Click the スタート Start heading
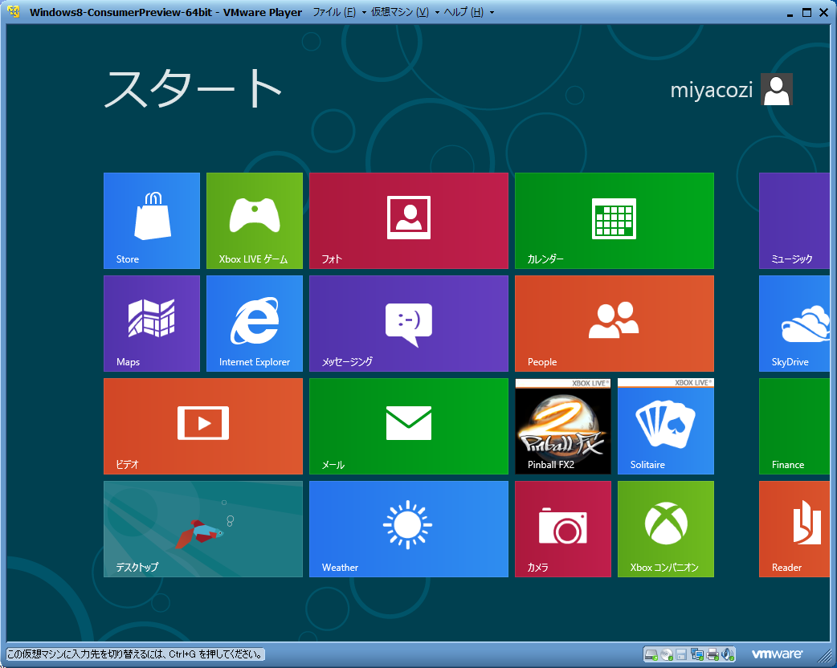Viewport: 837px width, 668px height. [193, 88]
